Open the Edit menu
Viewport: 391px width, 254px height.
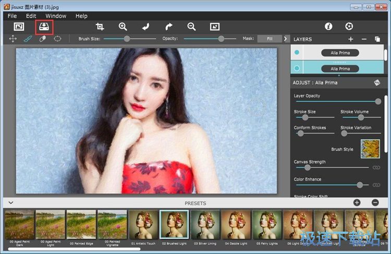[x=31, y=16]
